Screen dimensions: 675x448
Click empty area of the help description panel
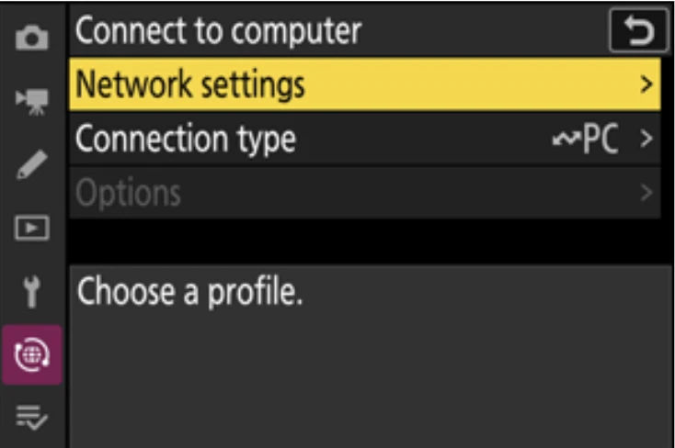pos(371,378)
